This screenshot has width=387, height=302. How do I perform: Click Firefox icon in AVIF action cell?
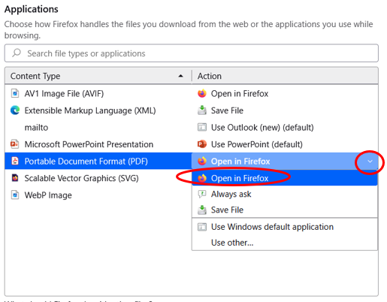click(202, 93)
